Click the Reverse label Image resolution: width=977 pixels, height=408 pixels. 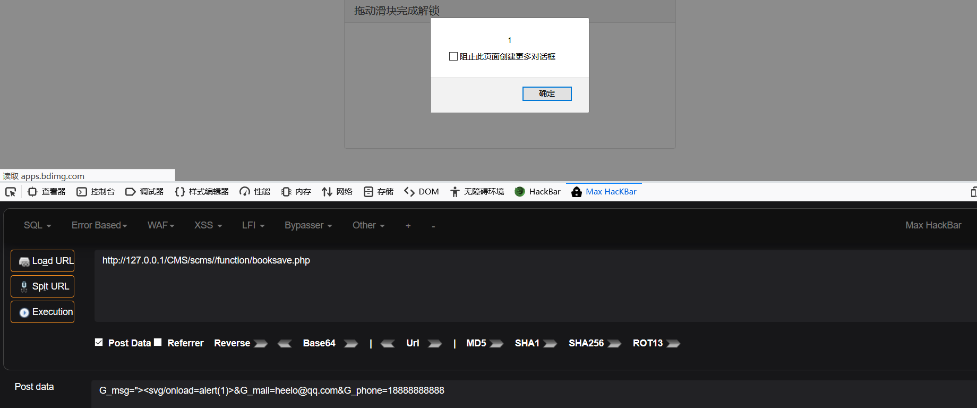pos(232,343)
